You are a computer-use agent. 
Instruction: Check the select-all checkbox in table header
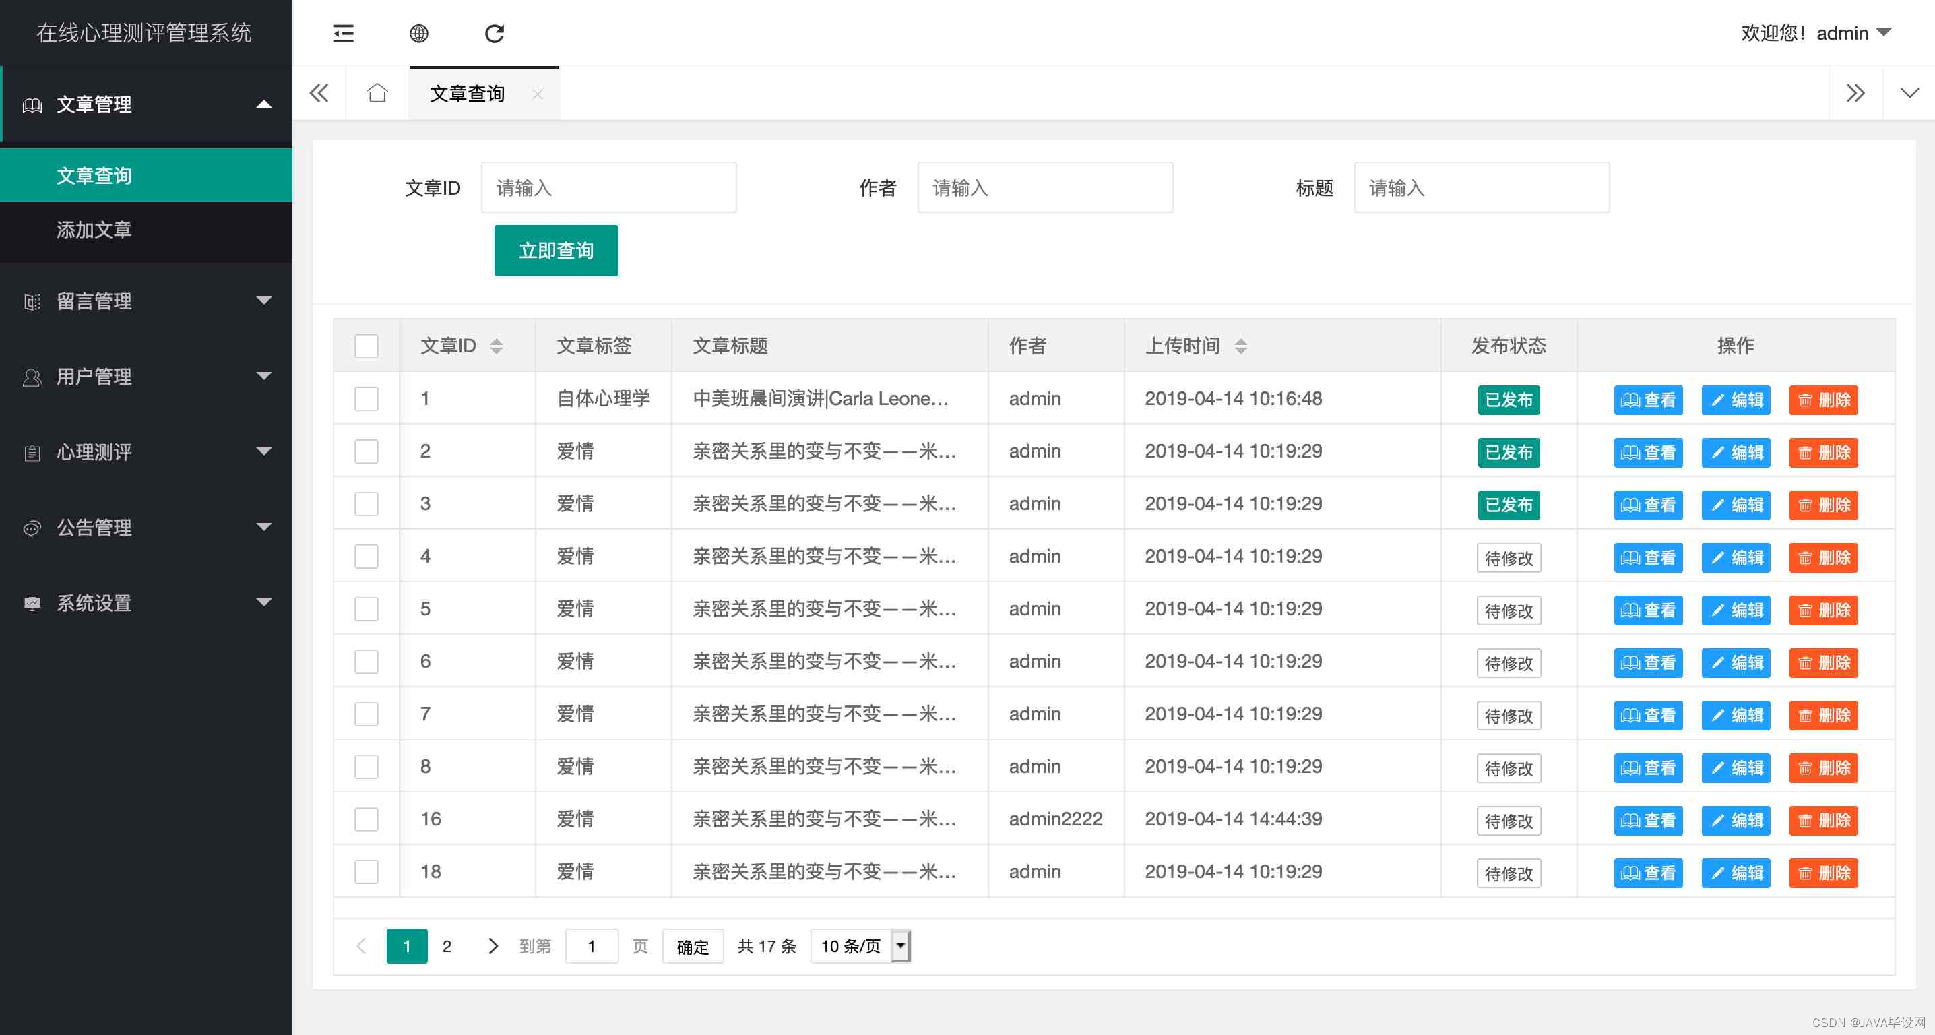(x=367, y=346)
